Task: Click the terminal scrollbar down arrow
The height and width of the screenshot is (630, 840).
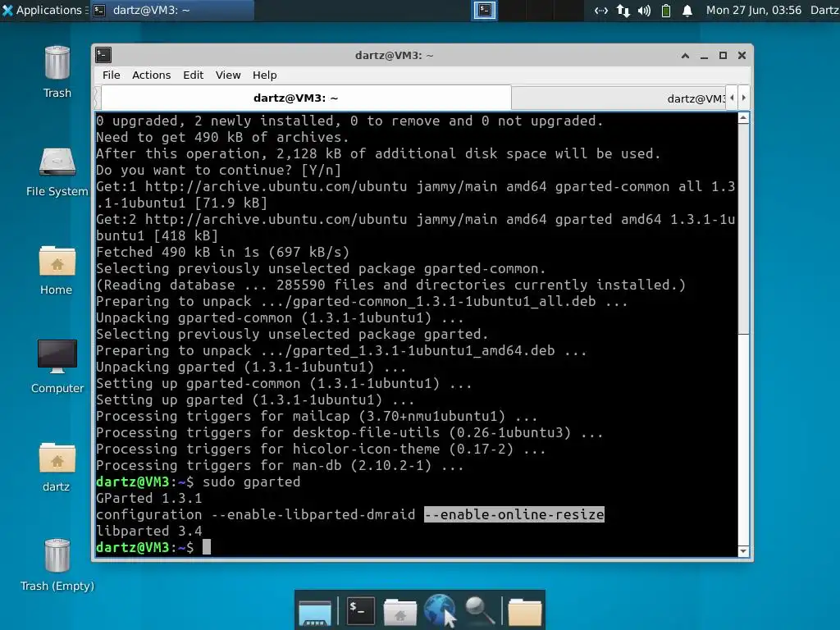Action: (743, 550)
